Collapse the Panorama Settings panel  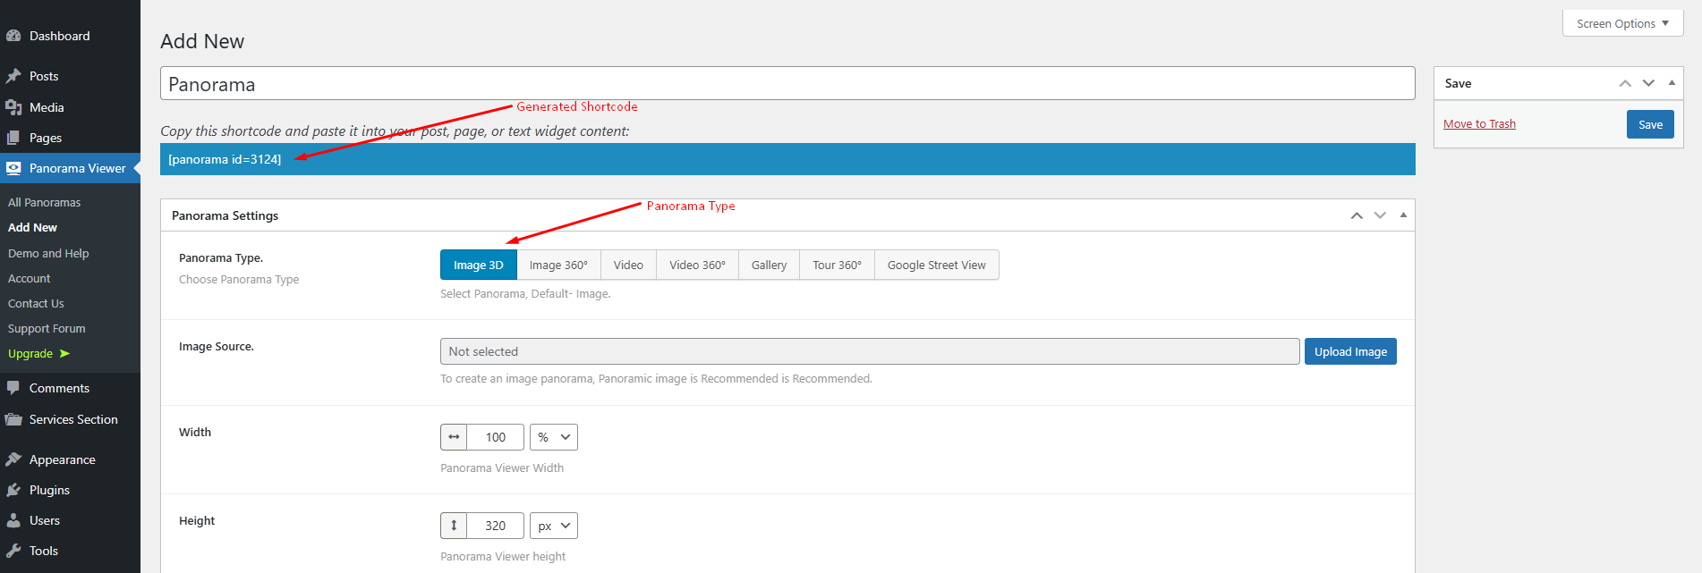click(x=1403, y=215)
